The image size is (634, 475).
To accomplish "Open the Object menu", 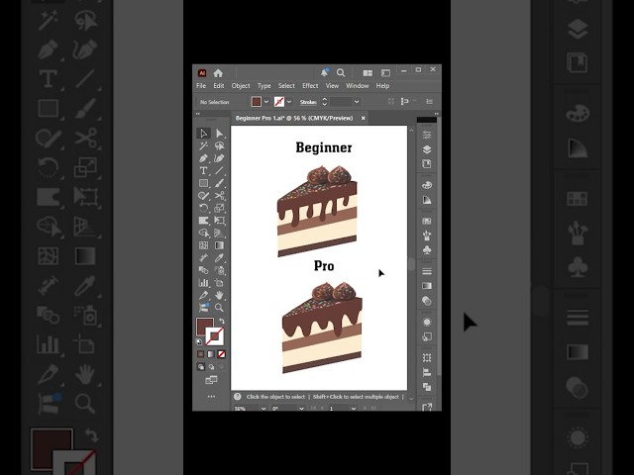I will (241, 86).
